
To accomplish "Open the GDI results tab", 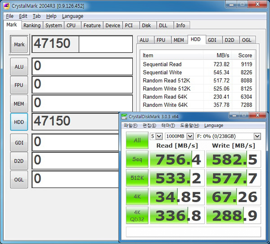I will pyautogui.click(x=213, y=40).
